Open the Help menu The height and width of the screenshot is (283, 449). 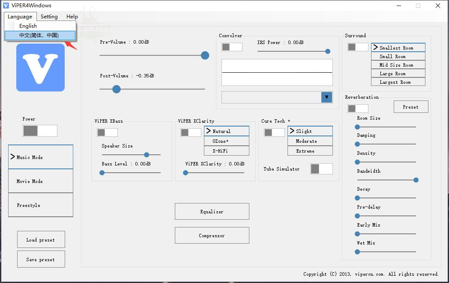(72, 17)
